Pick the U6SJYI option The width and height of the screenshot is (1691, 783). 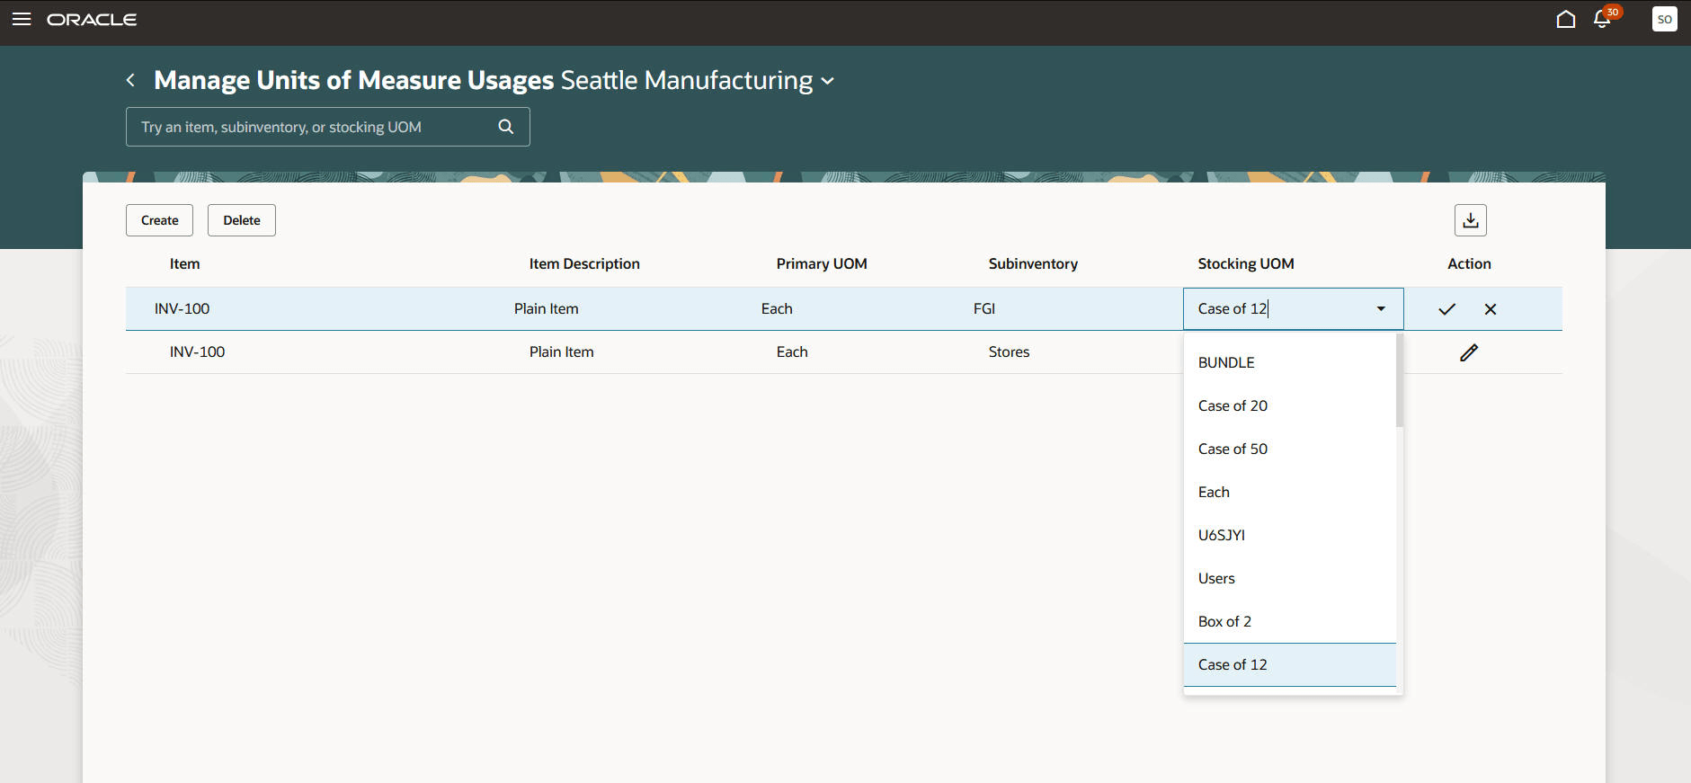click(x=1289, y=535)
